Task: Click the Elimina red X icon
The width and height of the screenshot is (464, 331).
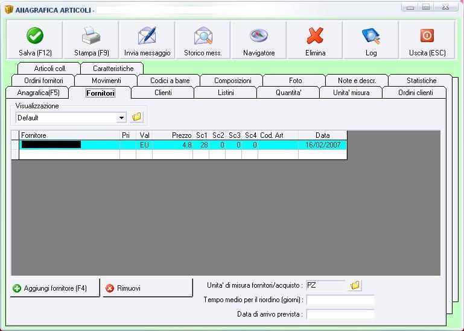Action: pyautogui.click(x=315, y=36)
